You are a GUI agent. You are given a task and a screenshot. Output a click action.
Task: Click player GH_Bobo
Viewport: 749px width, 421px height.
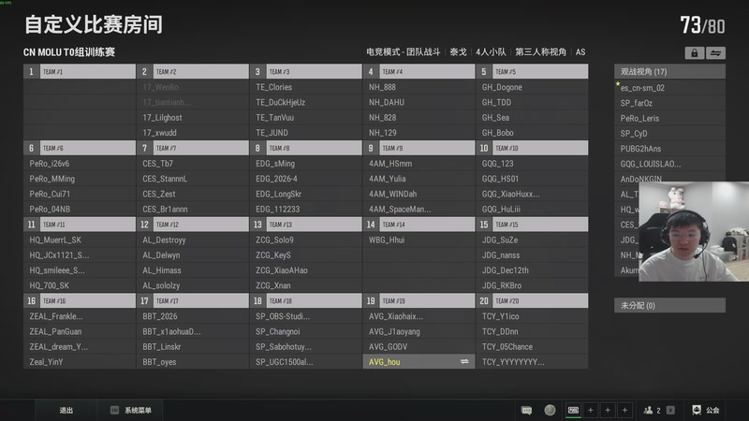pos(532,133)
